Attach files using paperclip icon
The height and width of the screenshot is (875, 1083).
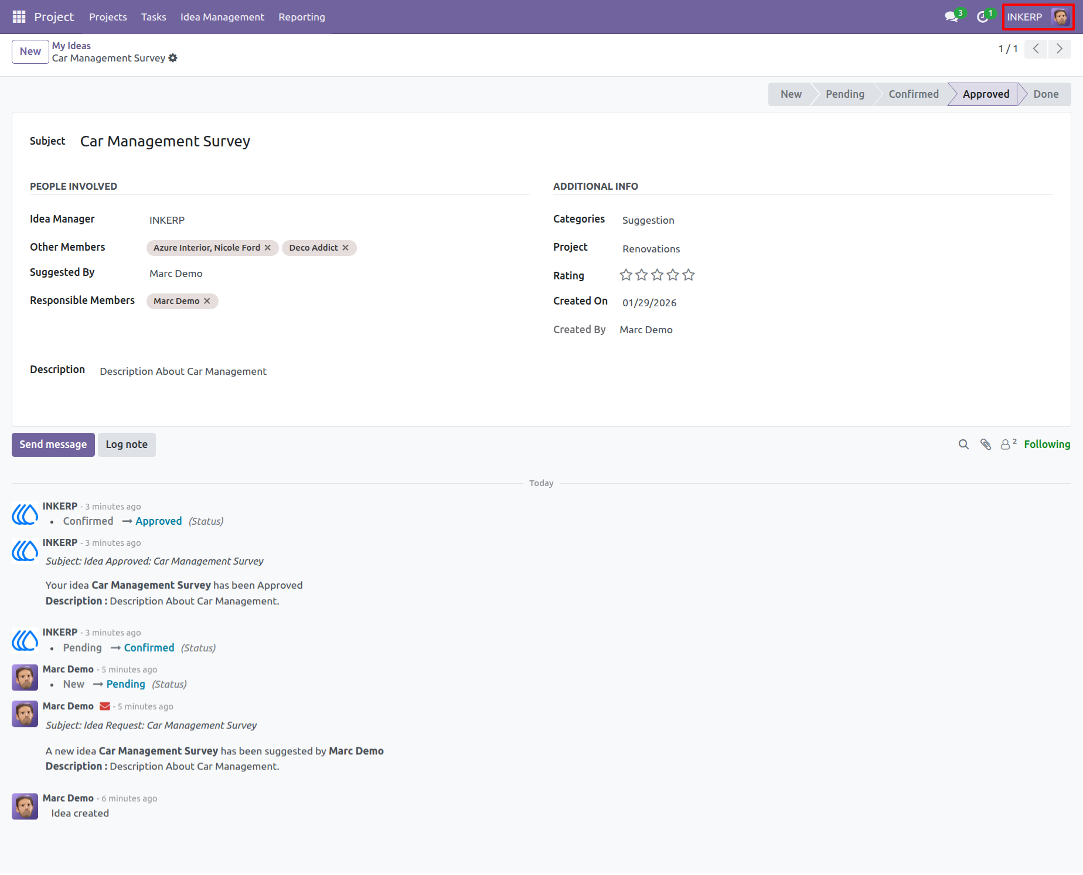(986, 445)
